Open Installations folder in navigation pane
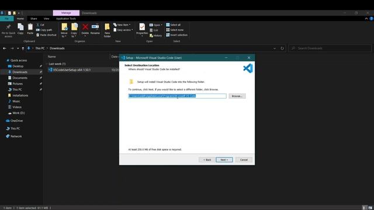The image size is (374, 210). click(20, 96)
